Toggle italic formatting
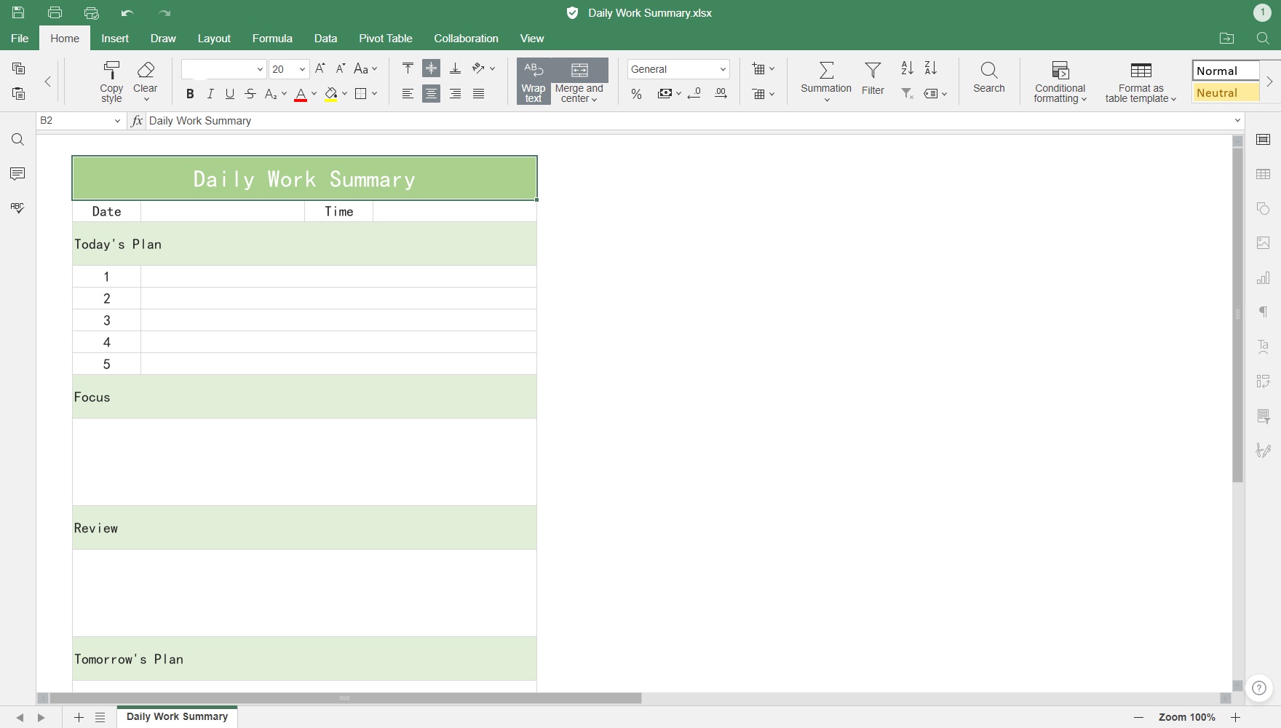 [x=210, y=94]
